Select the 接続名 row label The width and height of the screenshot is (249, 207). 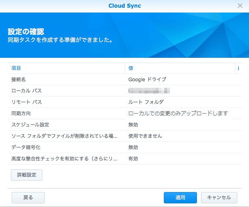tap(19, 79)
